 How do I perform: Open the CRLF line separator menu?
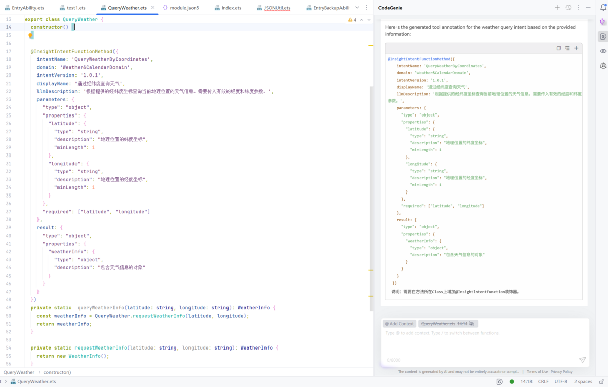tap(543, 382)
